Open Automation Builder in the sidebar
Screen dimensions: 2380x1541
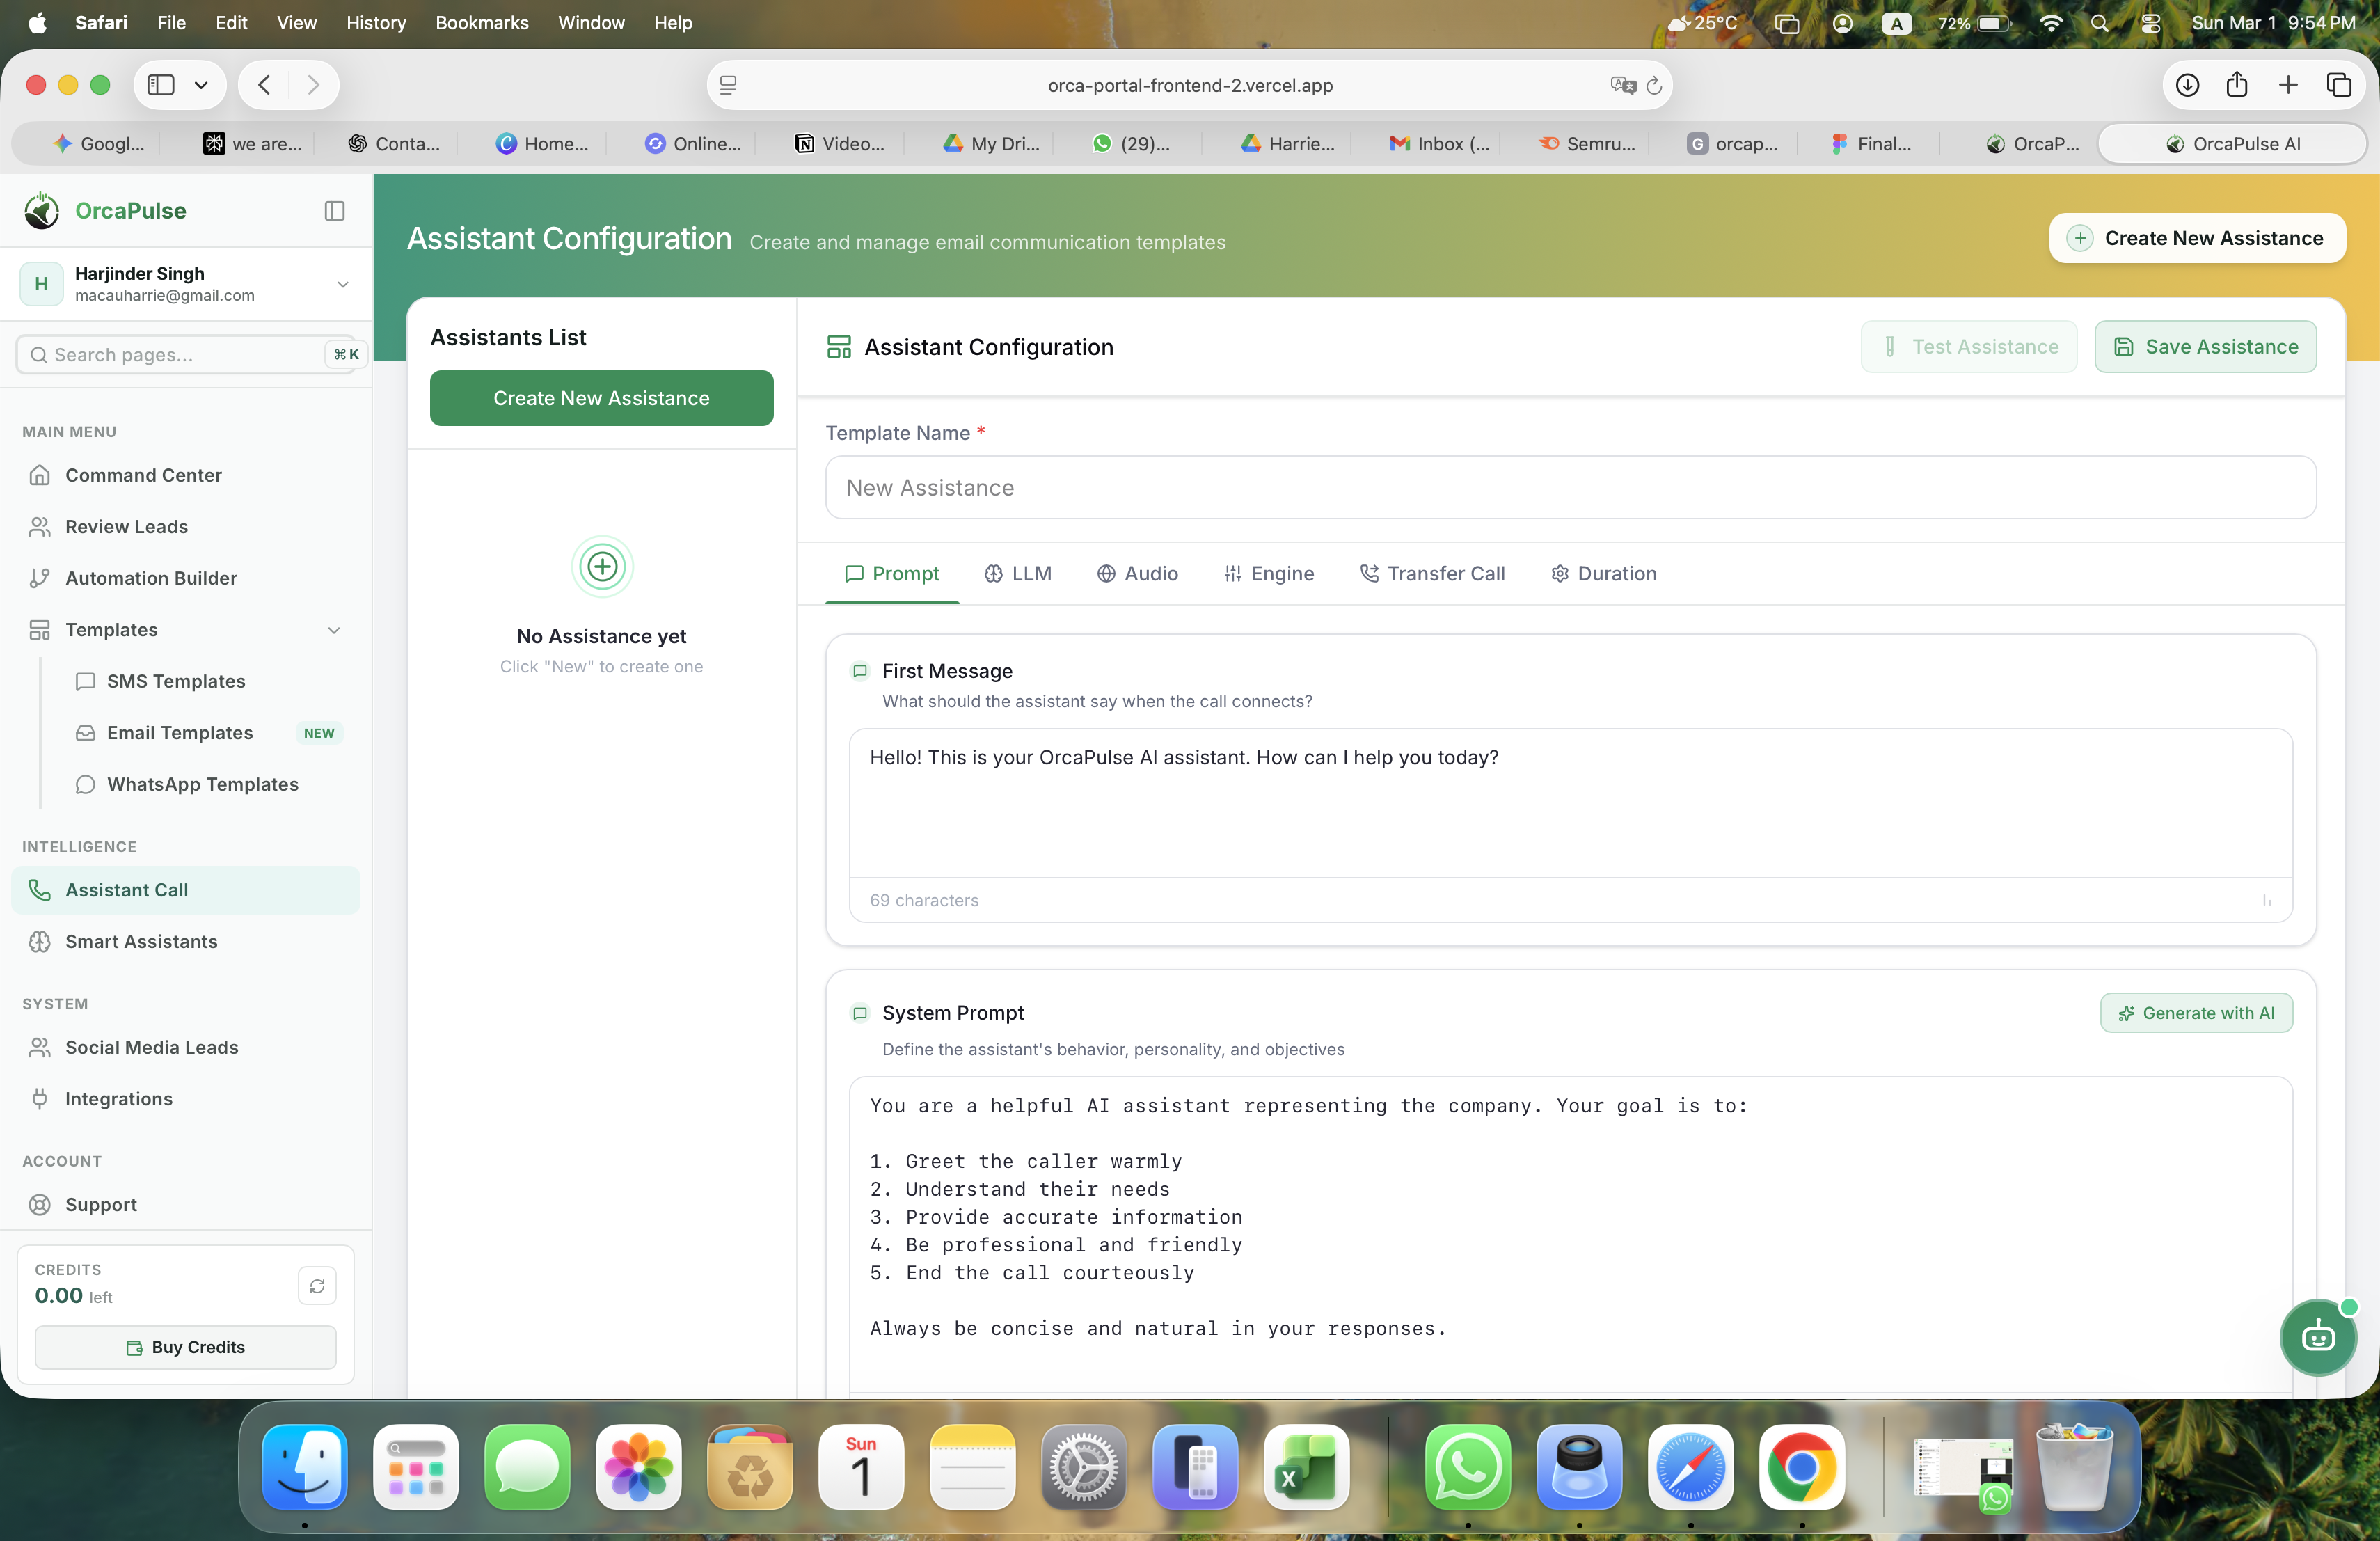150,578
